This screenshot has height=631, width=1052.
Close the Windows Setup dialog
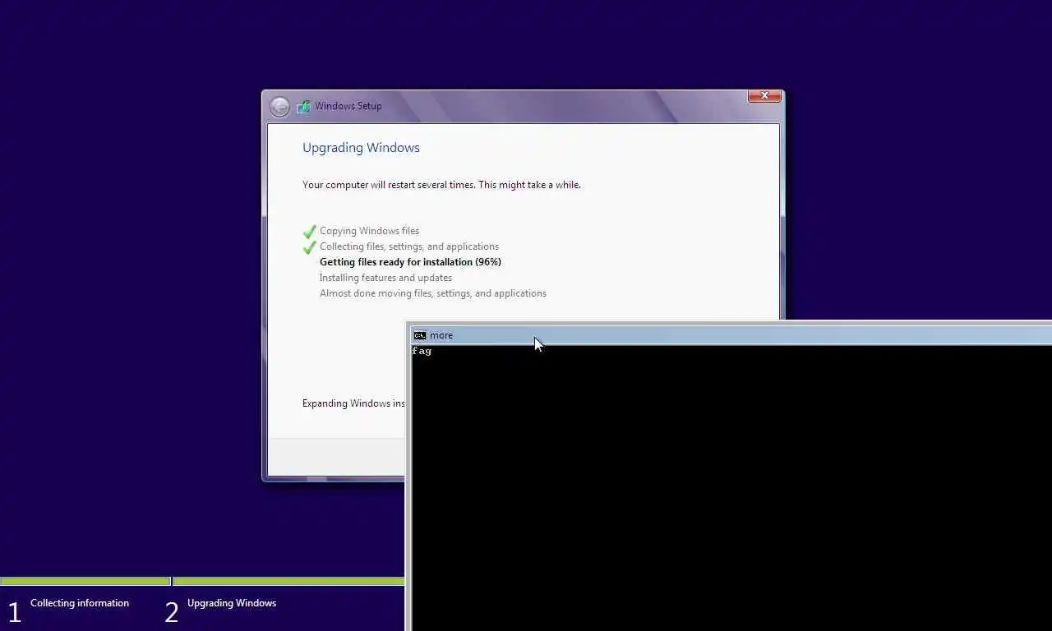764,96
